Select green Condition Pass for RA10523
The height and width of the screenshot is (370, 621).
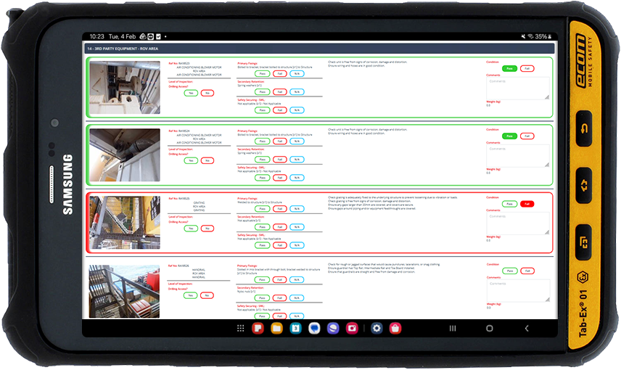pos(510,68)
